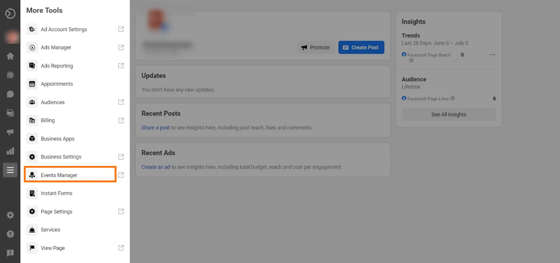Open Appointments in the More Tools menu
This screenshot has height=263, width=560.
57,84
